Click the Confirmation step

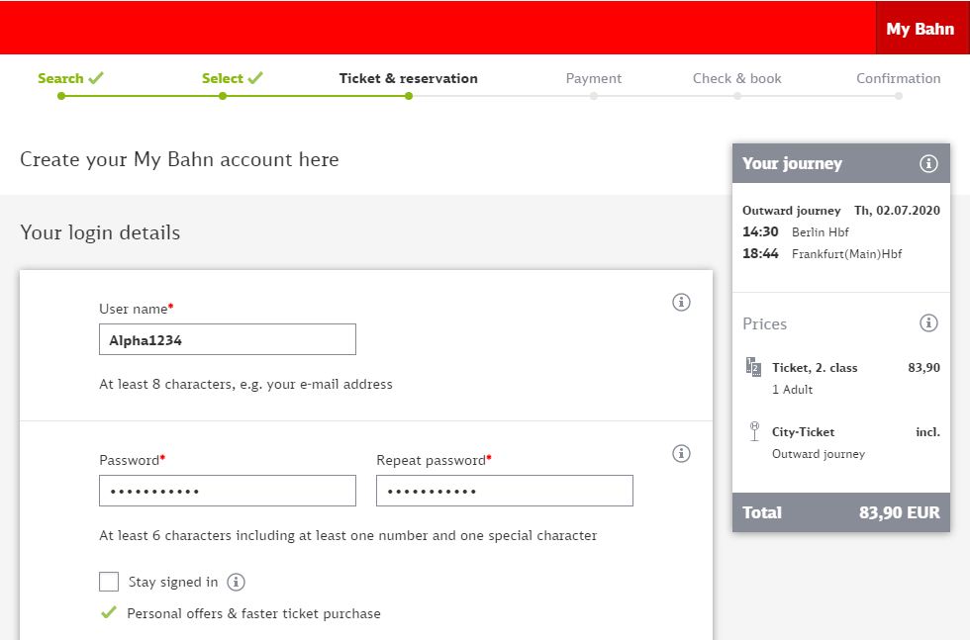coord(898,78)
